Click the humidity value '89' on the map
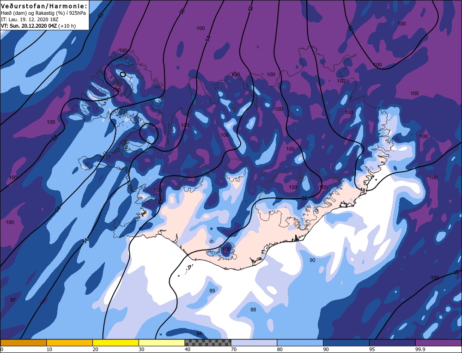This screenshot has width=462, height=353. (x=212, y=291)
